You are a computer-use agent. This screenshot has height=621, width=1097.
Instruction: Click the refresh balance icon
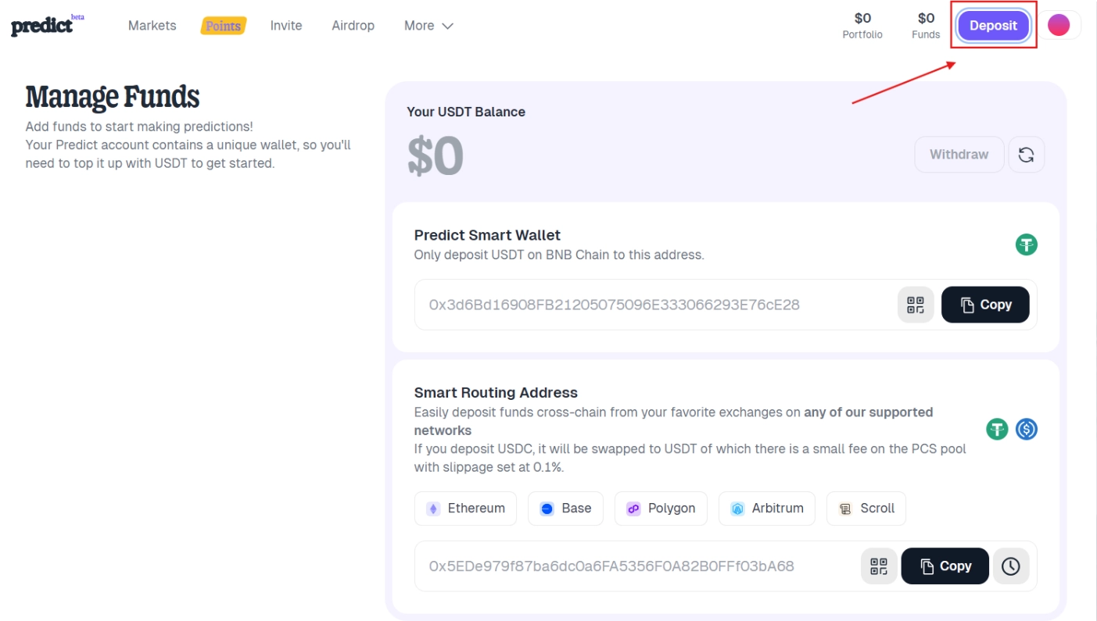pyautogui.click(x=1026, y=155)
